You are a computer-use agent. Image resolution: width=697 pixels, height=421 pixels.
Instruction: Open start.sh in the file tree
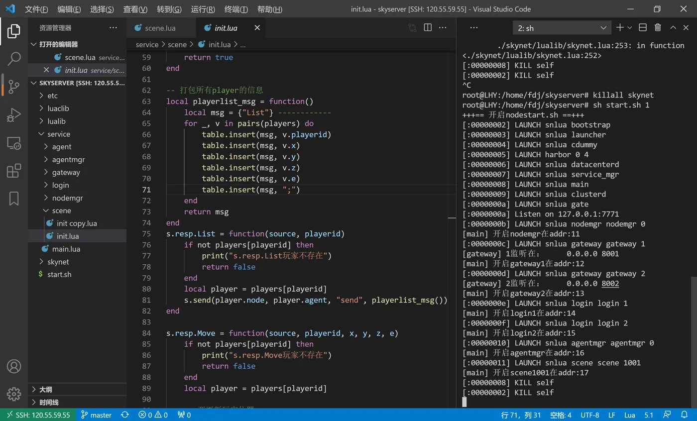[x=77, y=274]
